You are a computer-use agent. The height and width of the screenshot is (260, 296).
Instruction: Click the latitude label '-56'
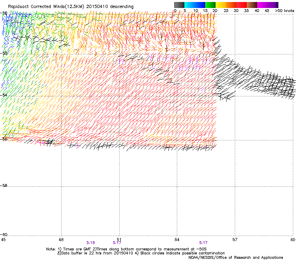point(4,139)
